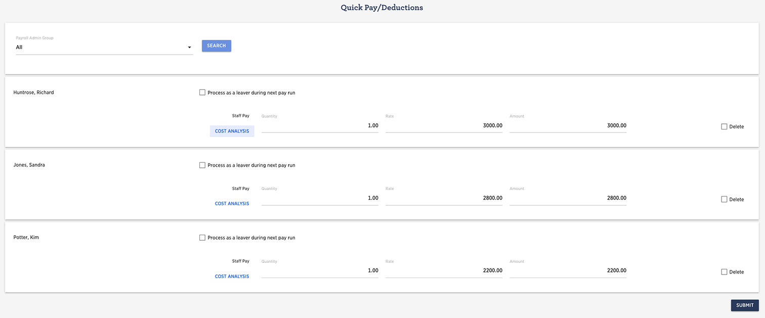Tick leaver checkbox for Jones, Sandra
Screen dimensions: 765x318
(x=202, y=165)
